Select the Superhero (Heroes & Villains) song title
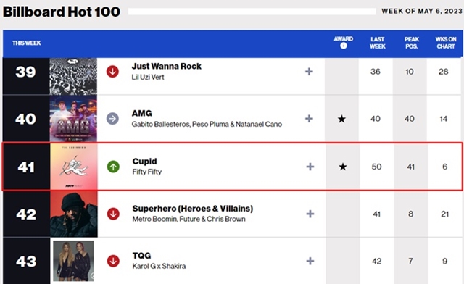 pyautogui.click(x=193, y=209)
